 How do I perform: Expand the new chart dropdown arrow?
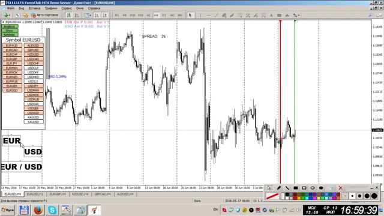tap(10, 15)
